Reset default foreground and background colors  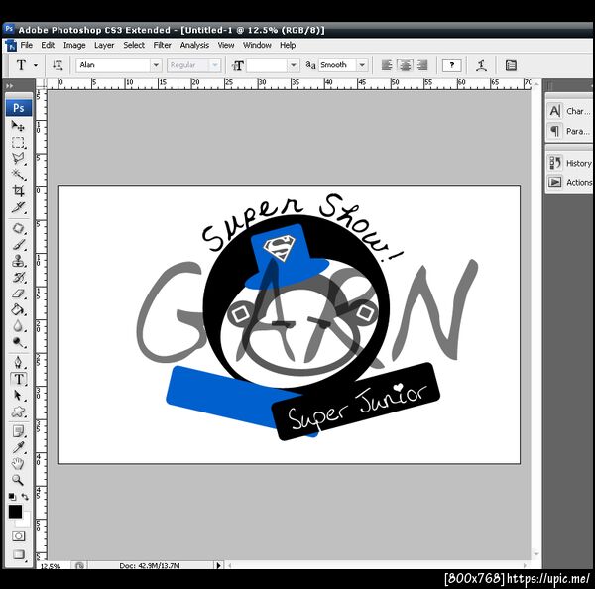[x=12, y=497]
